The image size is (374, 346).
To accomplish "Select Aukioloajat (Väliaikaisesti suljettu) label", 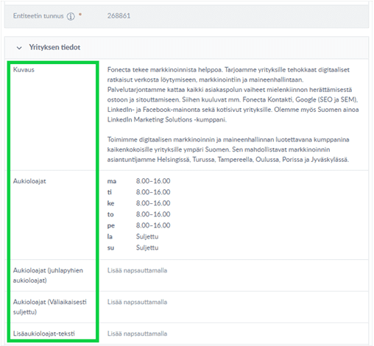I will point(50,307).
